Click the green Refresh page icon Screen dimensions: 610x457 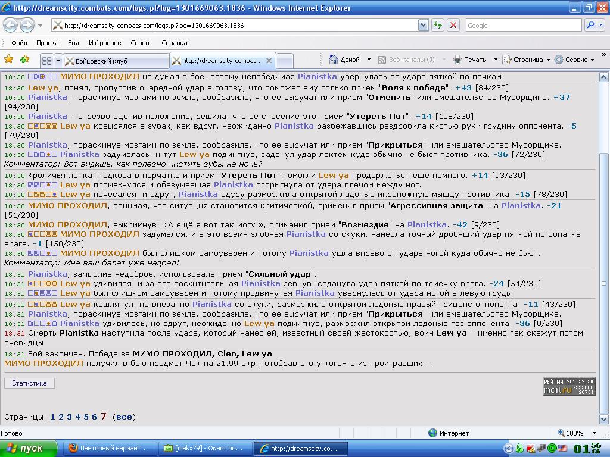point(438,25)
